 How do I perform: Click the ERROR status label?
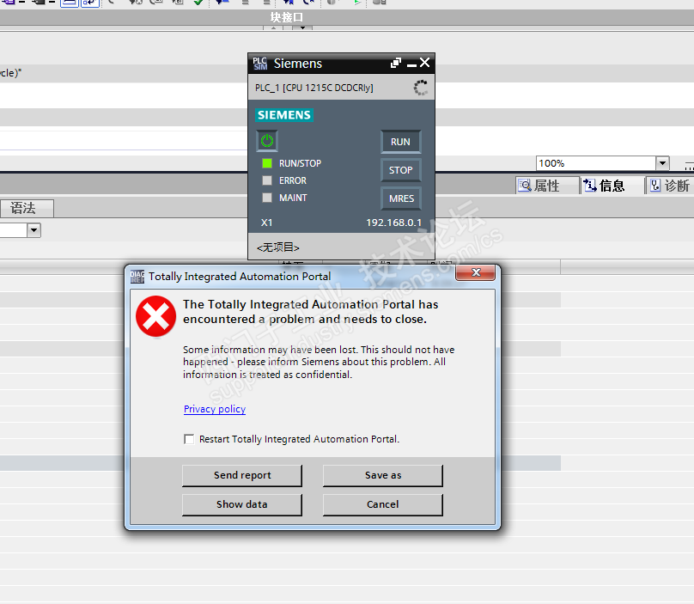(293, 180)
